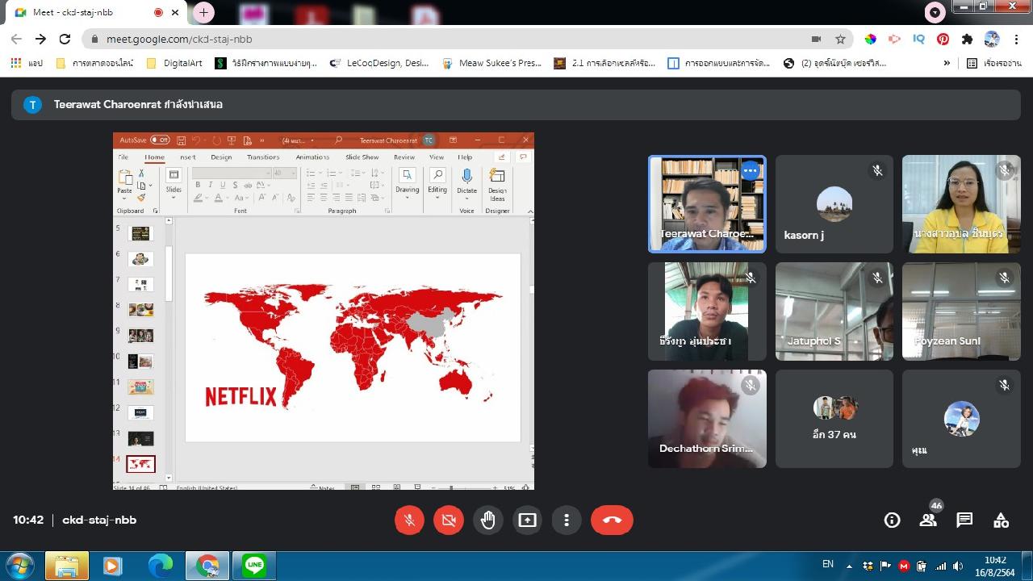Bookmark this page with star icon
The image size is (1033, 581).
(840, 39)
